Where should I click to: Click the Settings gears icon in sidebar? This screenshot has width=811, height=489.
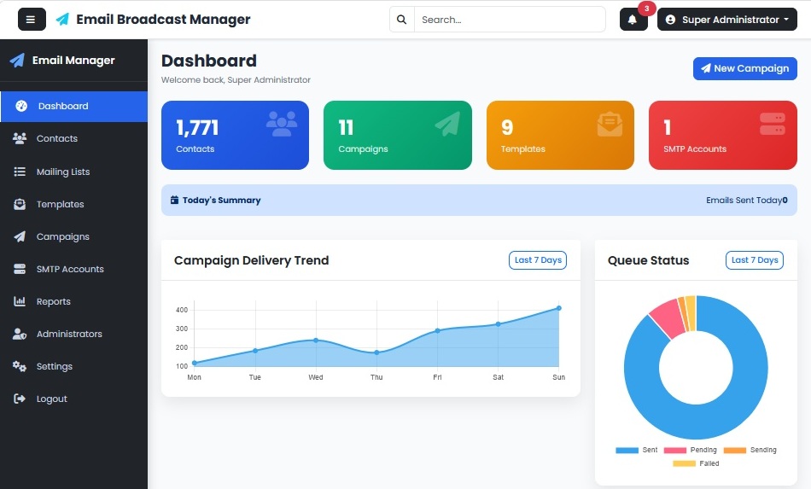coord(20,366)
